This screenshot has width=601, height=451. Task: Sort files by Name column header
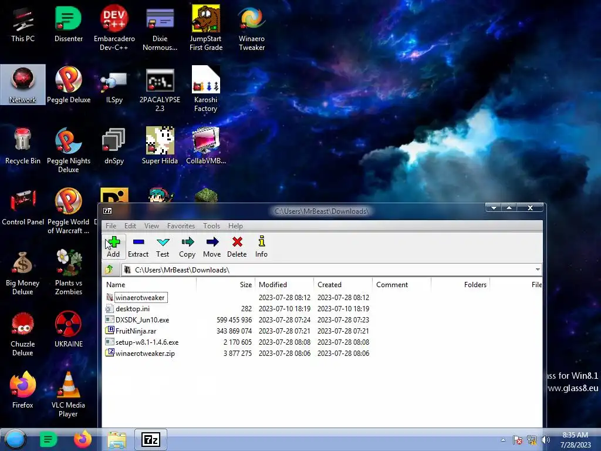tap(150, 285)
